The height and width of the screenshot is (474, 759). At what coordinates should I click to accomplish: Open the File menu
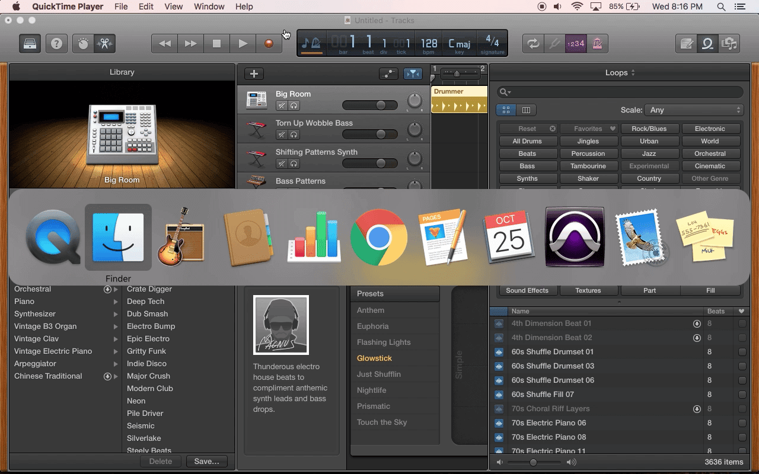[x=121, y=7]
